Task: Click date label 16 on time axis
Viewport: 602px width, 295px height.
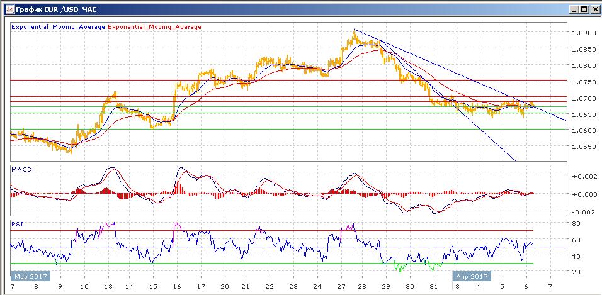Action: tap(176, 286)
